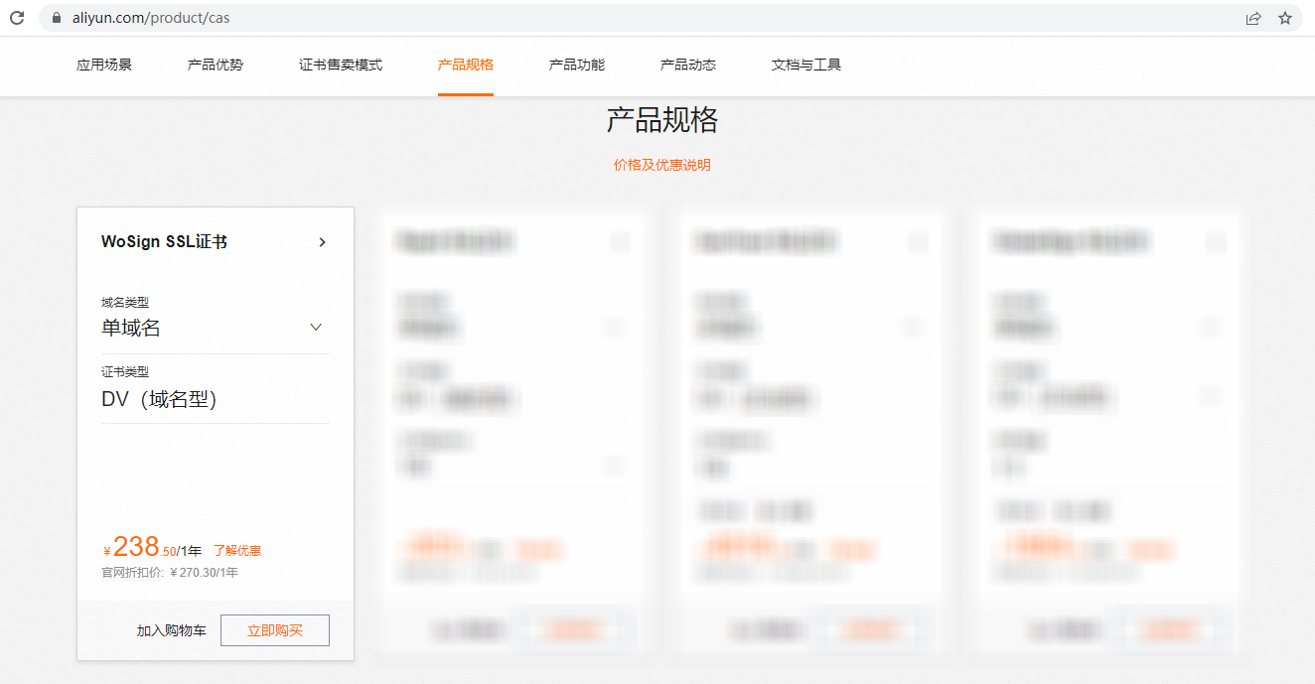Click the ¥238.50/1年 price text
This screenshot has width=1315, height=684.
coord(152,547)
